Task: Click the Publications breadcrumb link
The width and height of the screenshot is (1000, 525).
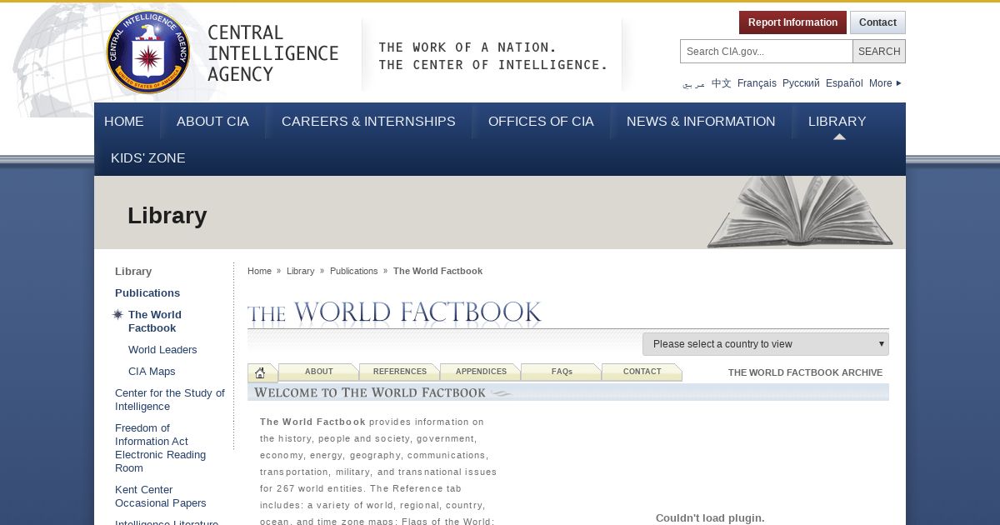Action: coord(353,271)
